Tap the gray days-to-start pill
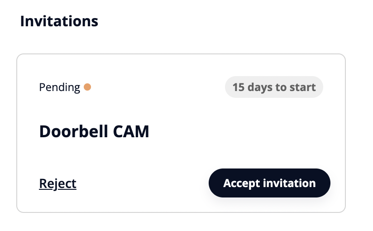Viewport: 373px width, 231px height. click(x=274, y=87)
